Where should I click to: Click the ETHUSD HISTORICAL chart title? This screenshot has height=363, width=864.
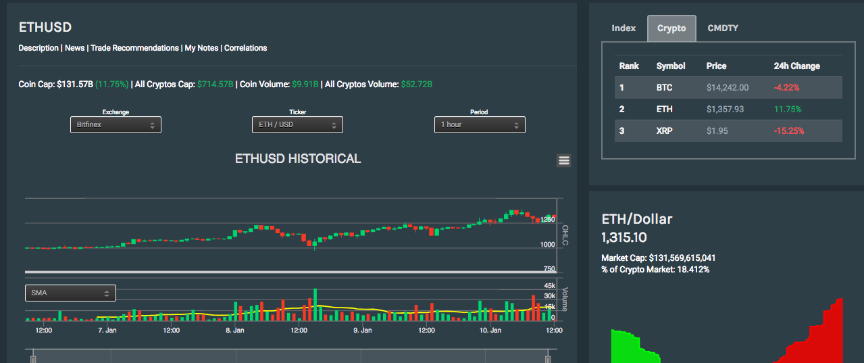click(x=298, y=159)
